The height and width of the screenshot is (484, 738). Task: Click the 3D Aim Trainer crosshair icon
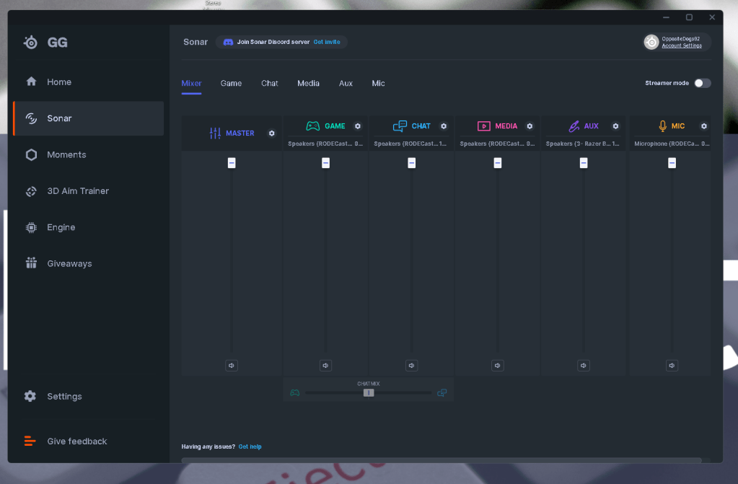pyautogui.click(x=31, y=191)
